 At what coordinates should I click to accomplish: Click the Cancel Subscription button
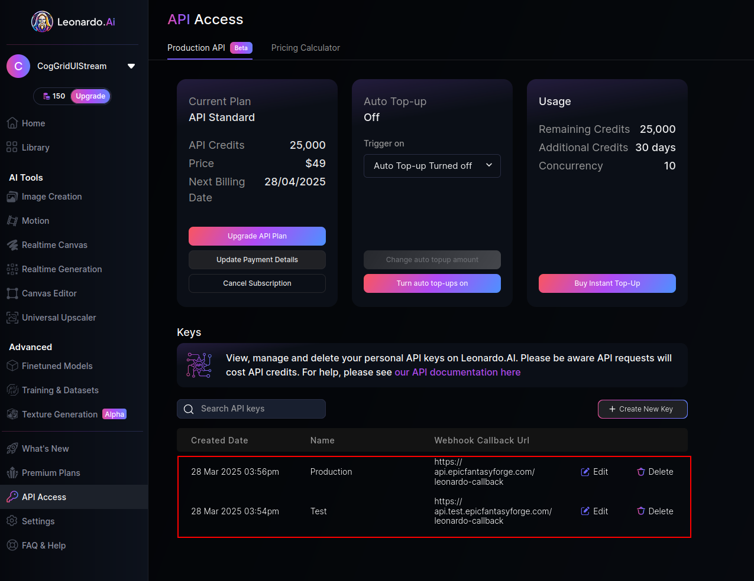(257, 283)
